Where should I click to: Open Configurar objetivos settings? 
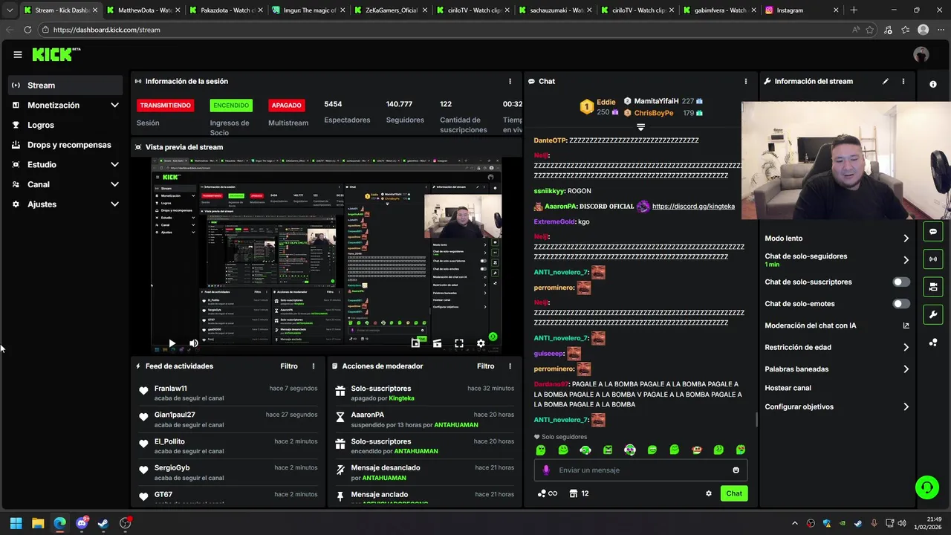(837, 406)
